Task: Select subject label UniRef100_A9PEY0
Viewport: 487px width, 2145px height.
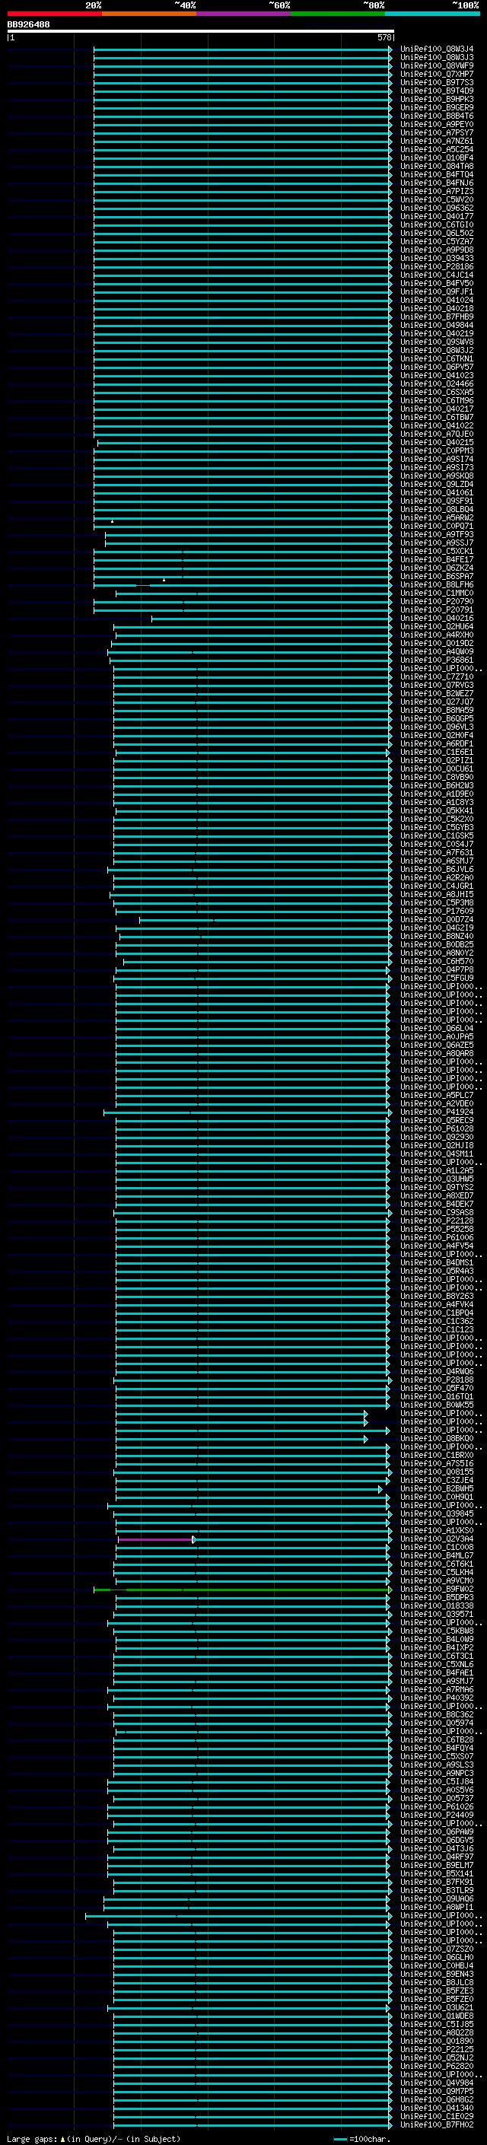Action: pyautogui.click(x=437, y=124)
